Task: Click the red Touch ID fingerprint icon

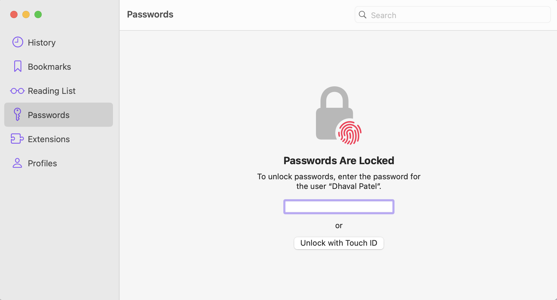Action: click(x=349, y=133)
